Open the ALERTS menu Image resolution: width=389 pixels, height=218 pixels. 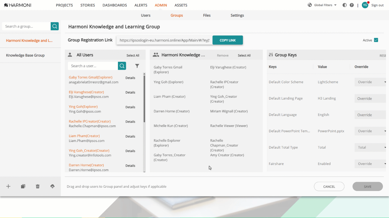(x=141, y=5)
